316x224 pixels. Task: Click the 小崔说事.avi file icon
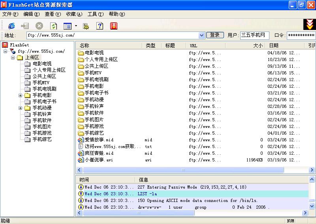(81, 160)
